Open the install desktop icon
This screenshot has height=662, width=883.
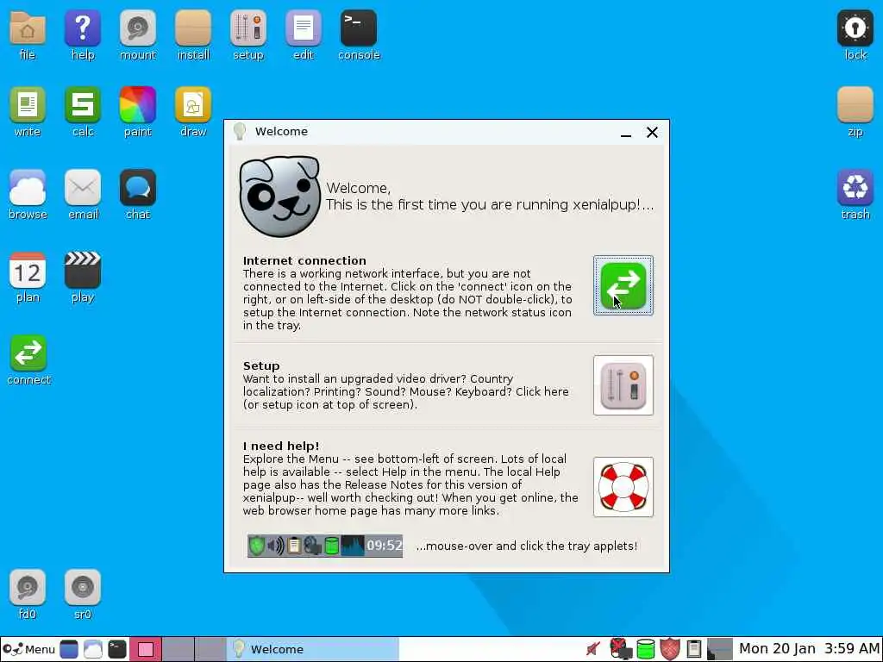tap(193, 28)
